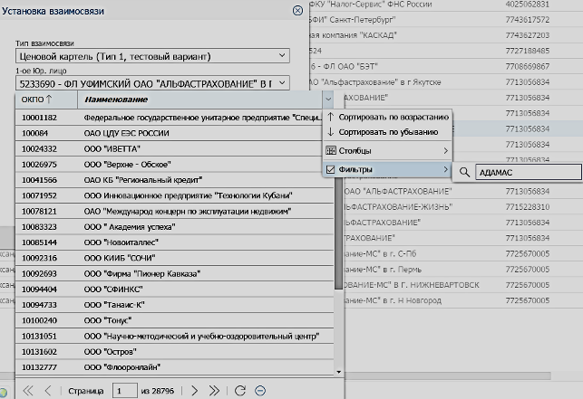The height and width of the screenshot is (399, 583).
Task: Focus the Страница page number field
Action: [124, 391]
